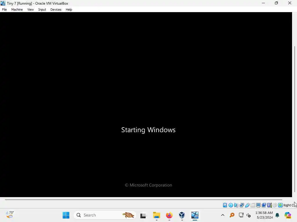Open the Input menu
The image size is (297, 222).
pyautogui.click(x=42, y=10)
